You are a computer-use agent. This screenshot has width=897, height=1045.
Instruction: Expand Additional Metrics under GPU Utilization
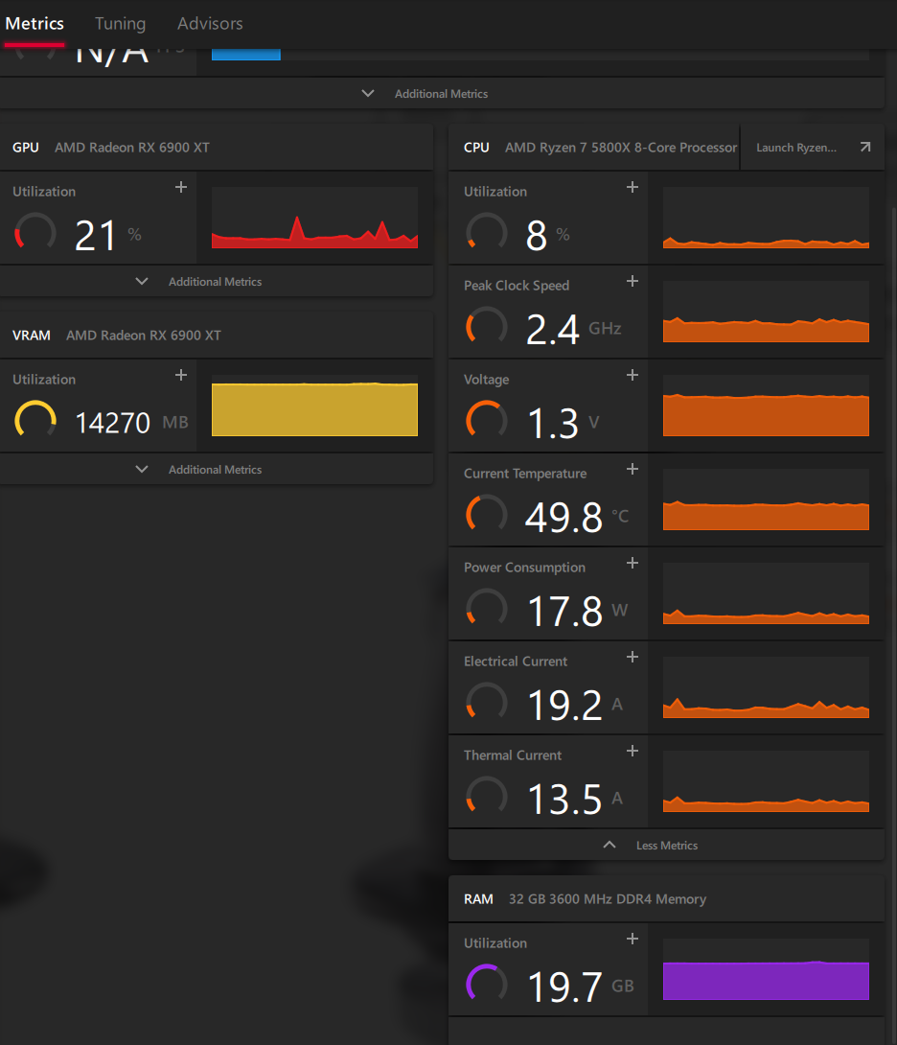tap(216, 281)
